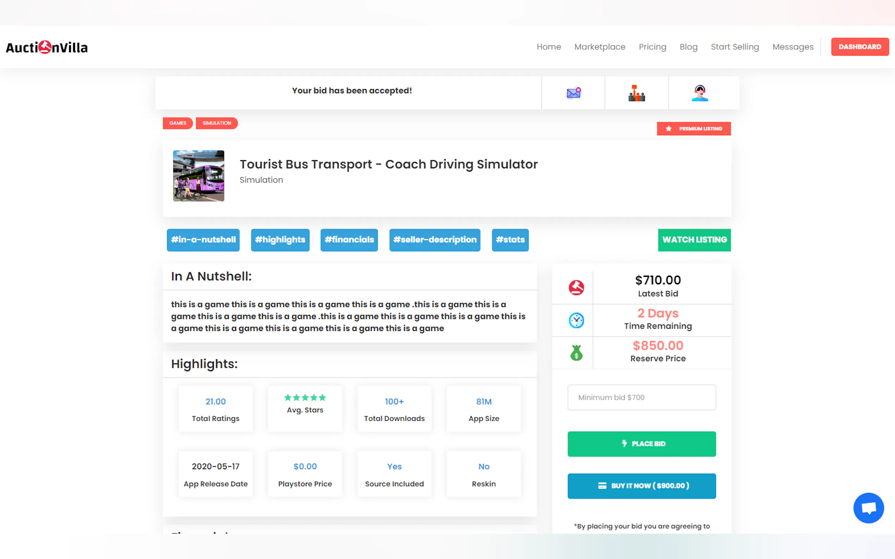
Task: Click the gavel icon beside Latest Bid
Action: pyautogui.click(x=576, y=287)
